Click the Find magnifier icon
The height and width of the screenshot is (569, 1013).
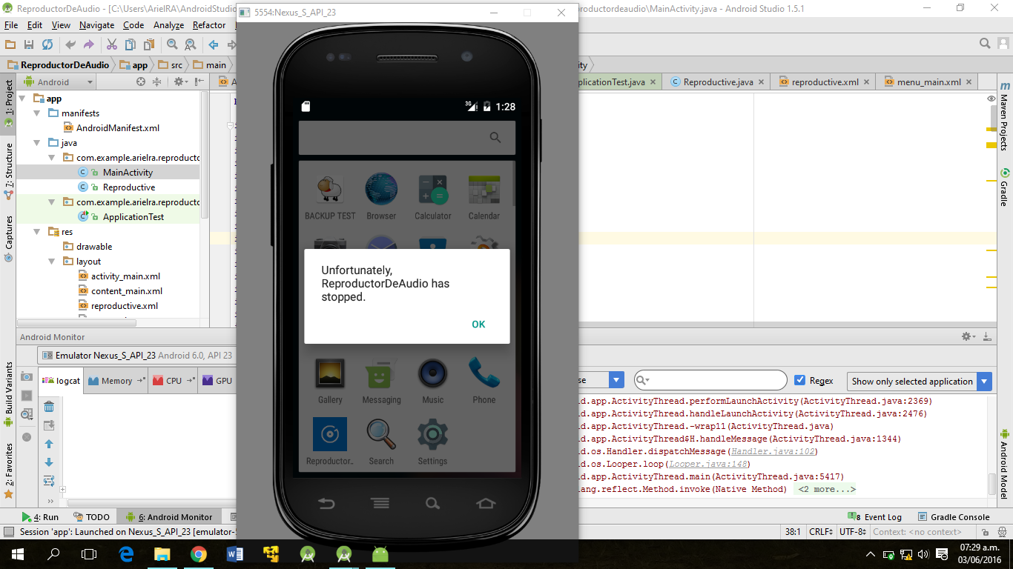click(172, 44)
